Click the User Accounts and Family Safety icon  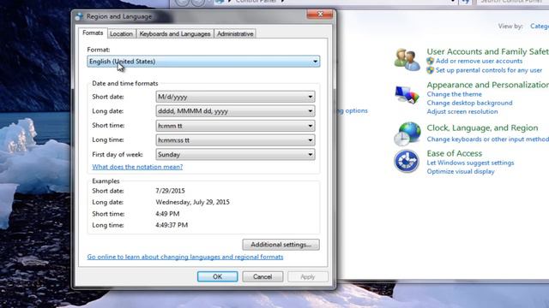coord(407,60)
